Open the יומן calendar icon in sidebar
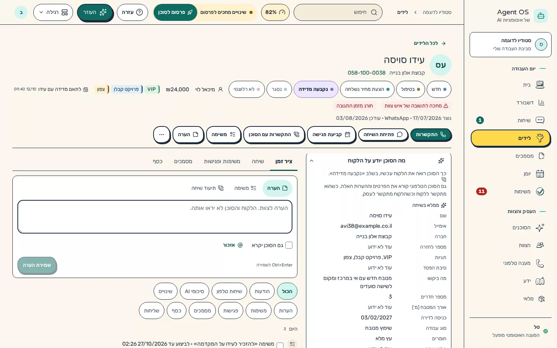The width and height of the screenshot is (557, 348). 540,174
